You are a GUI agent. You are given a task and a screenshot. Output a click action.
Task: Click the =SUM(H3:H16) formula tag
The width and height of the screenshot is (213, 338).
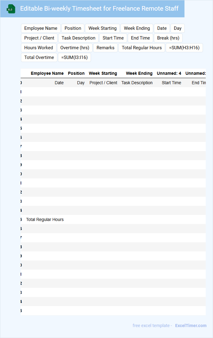point(184,48)
